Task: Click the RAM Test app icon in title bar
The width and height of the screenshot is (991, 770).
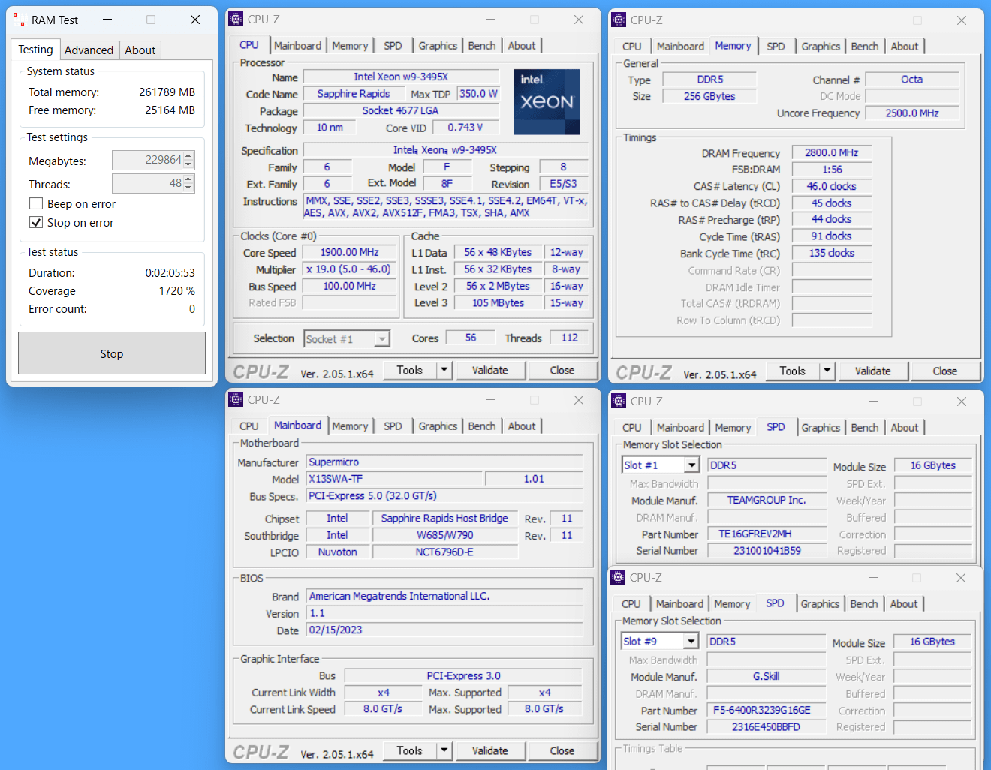Action: [x=19, y=20]
